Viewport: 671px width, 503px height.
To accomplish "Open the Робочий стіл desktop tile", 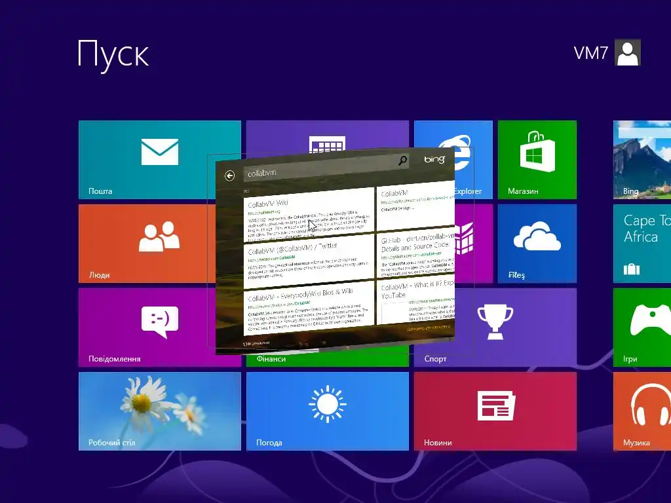I will click(160, 411).
